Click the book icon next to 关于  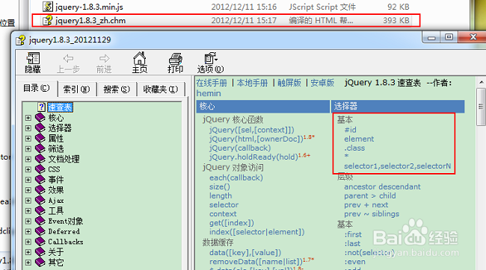tap(40, 252)
